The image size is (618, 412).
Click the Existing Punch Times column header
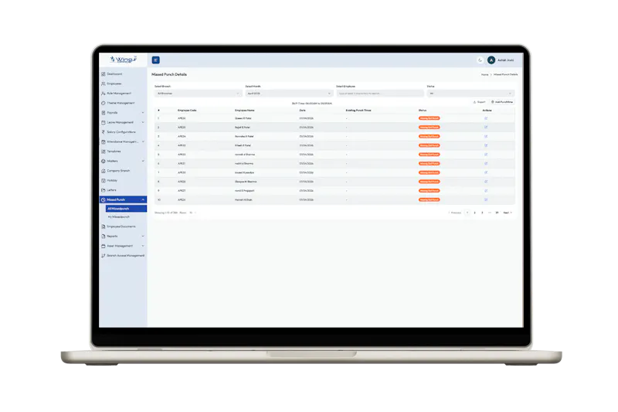pyautogui.click(x=358, y=111)
